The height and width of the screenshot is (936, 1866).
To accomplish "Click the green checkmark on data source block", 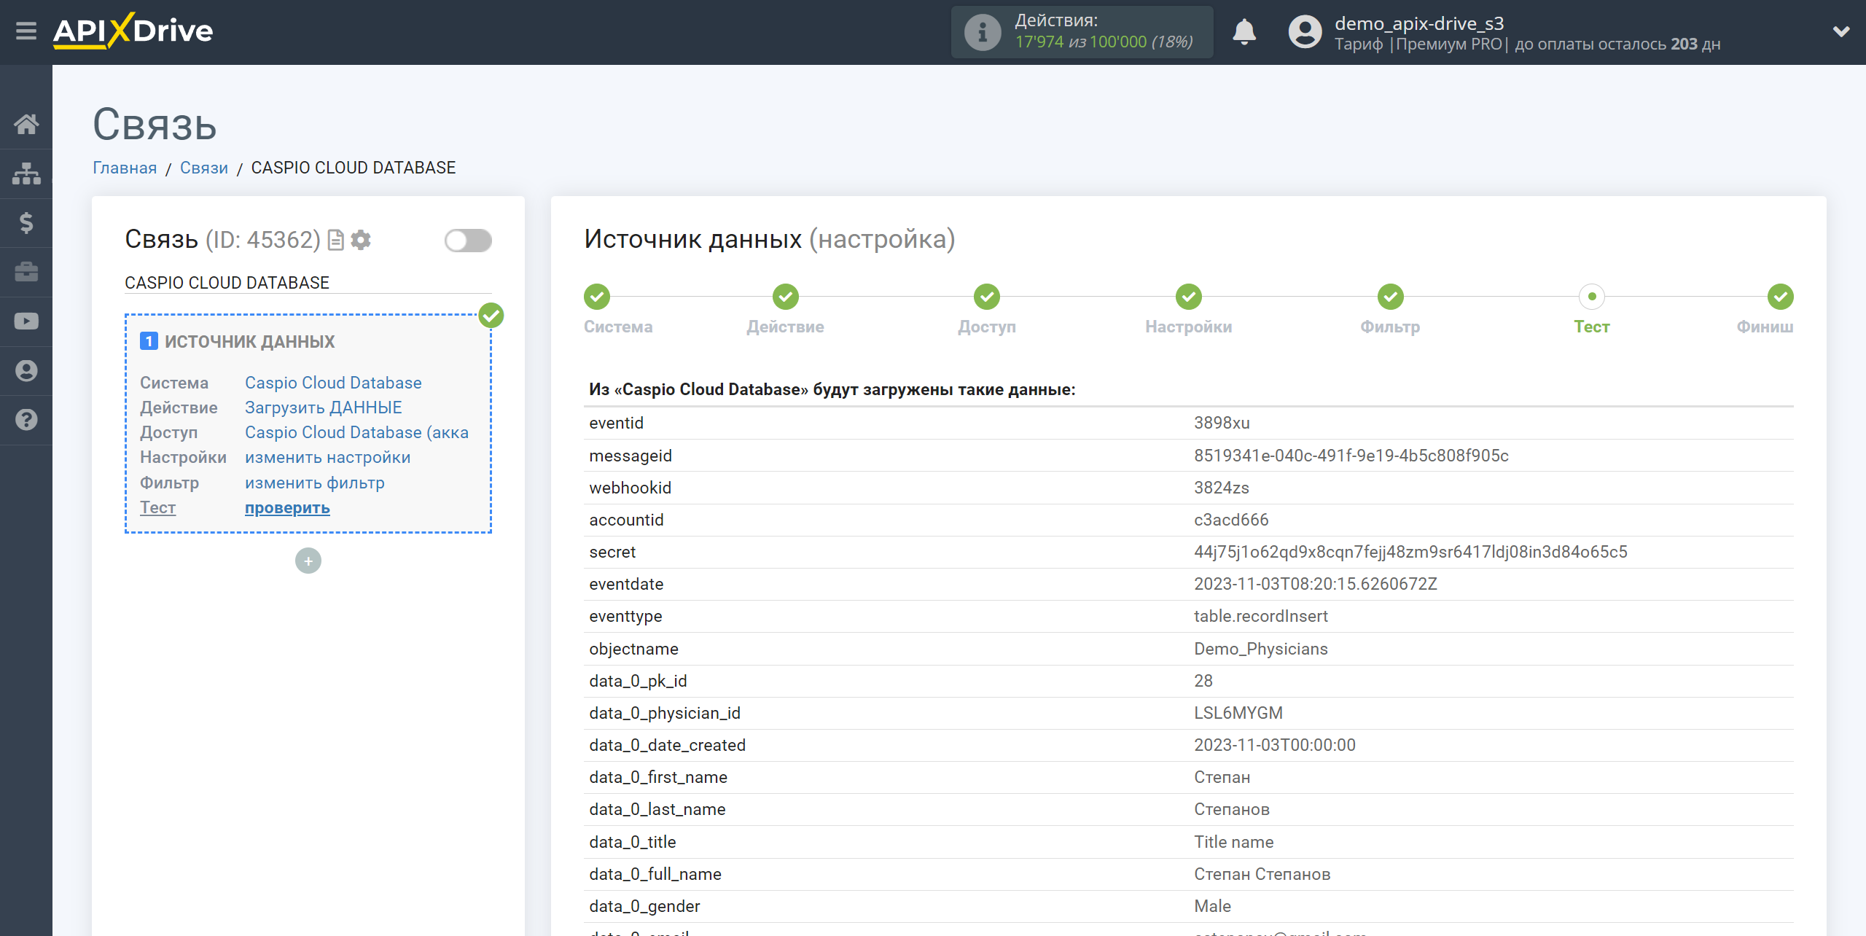I will point(491,316).
